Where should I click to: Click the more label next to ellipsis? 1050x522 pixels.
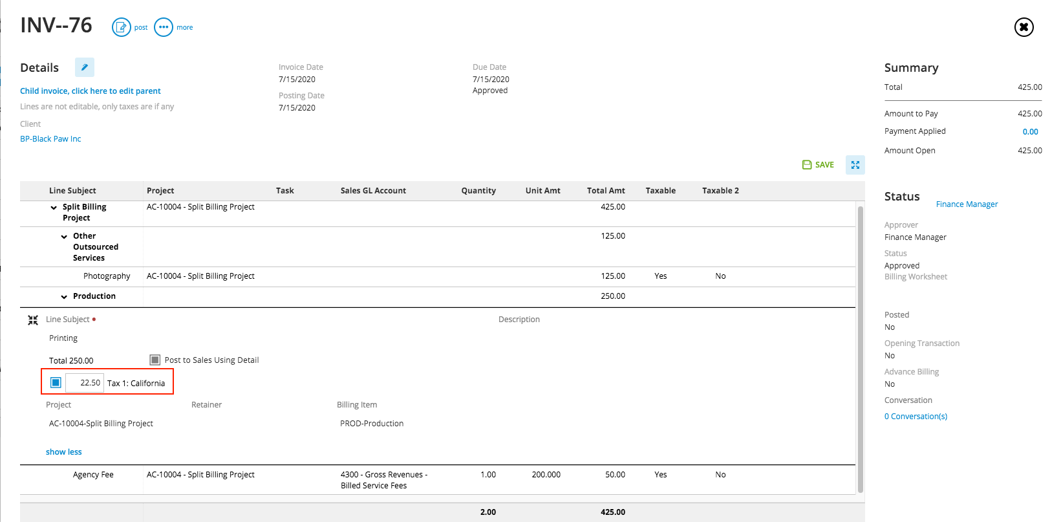tap(185, 28)
